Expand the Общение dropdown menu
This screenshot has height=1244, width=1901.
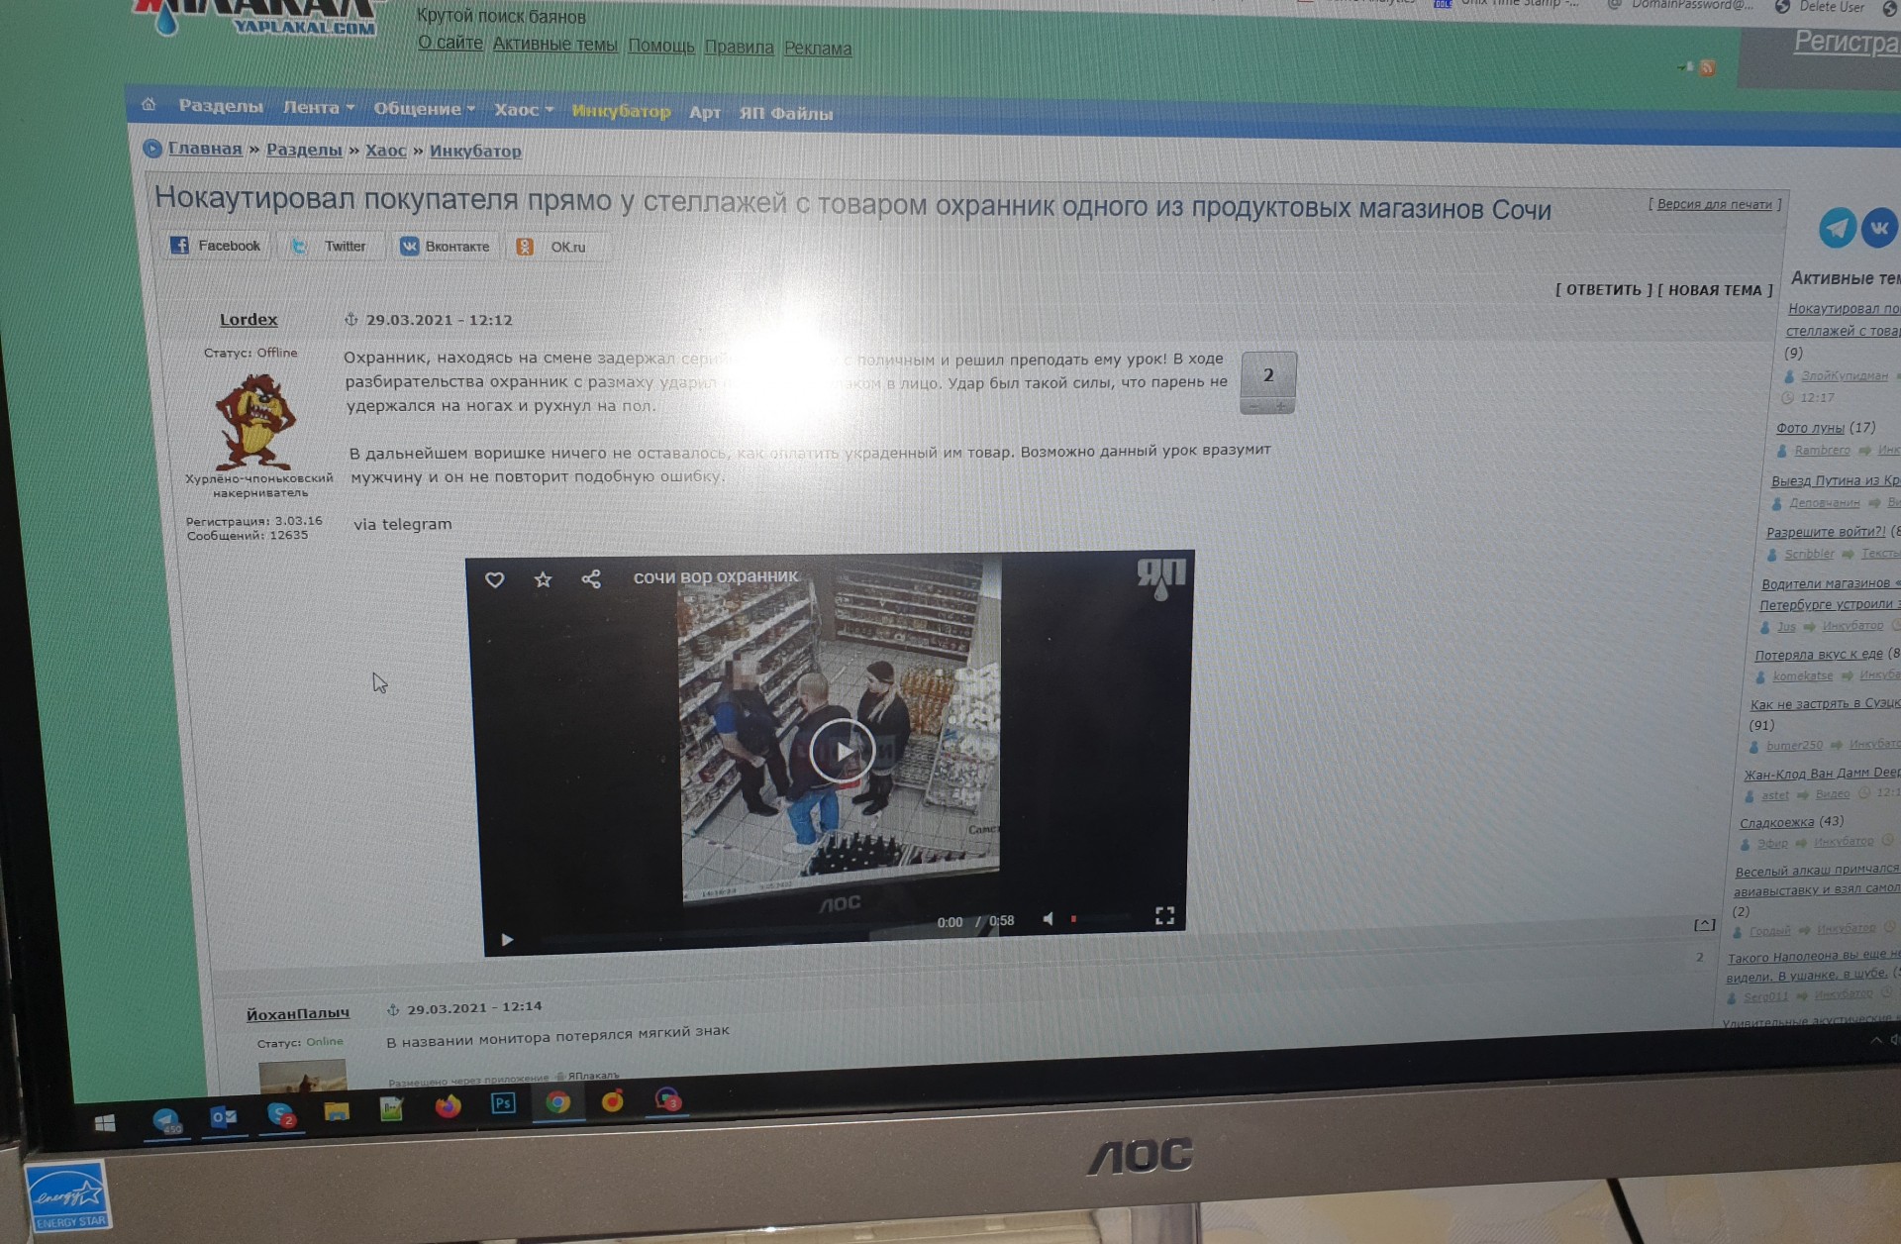424,109
